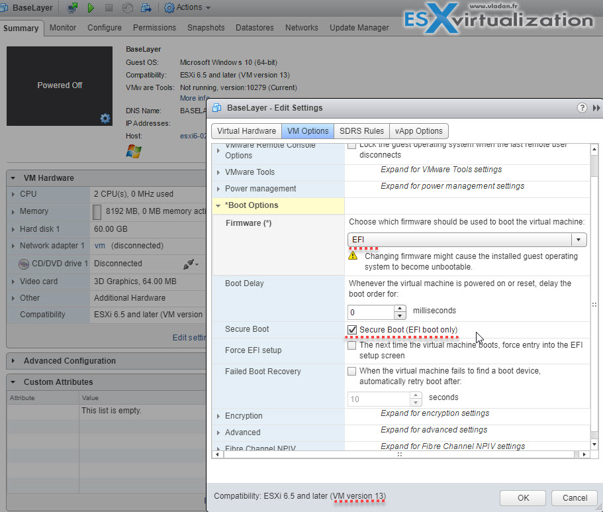This screenshot has height=512, width=603.
Task: Click the help question mark in Edit Settings
Action: (x=582, y=108)
